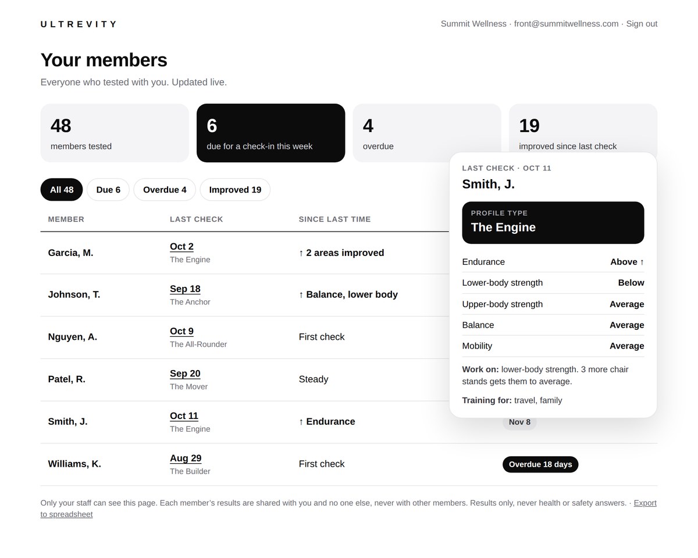Image resolution: width=698 pixels, height=558 pixels.
Task: Click the 'Work on' recommendation text
Action: point(546,375)
